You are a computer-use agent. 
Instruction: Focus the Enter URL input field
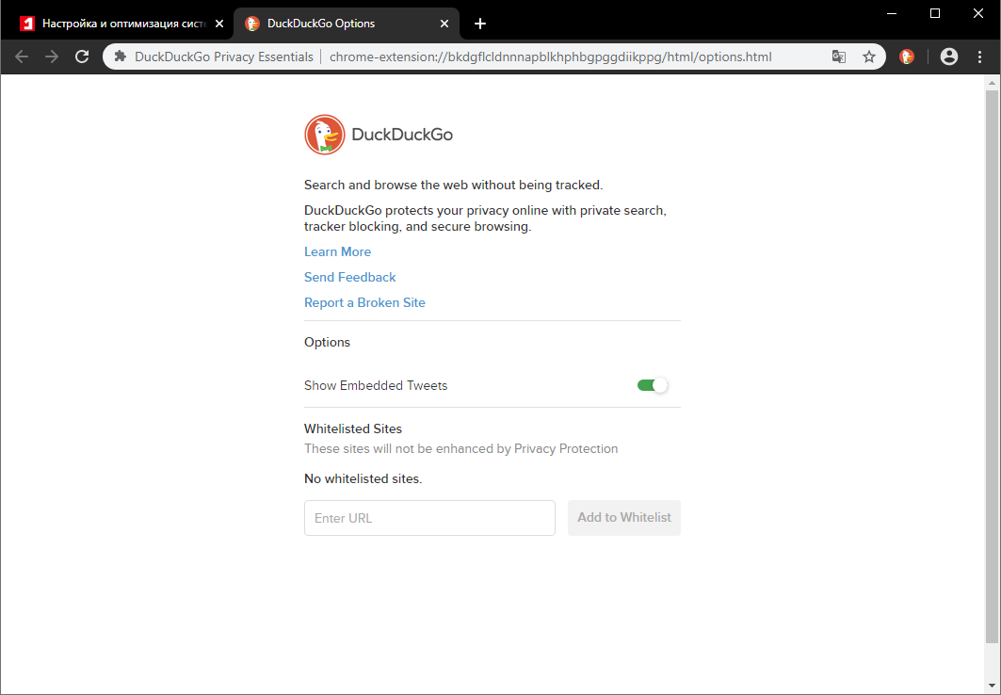(429, 518)
